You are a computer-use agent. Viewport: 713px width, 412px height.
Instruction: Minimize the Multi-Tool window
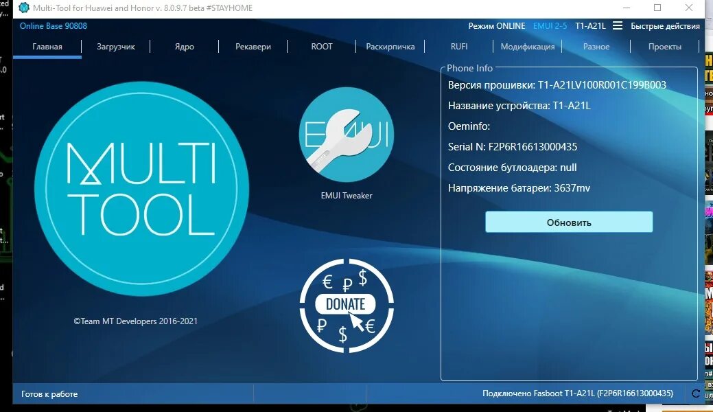pyautogui.click(x=627, y=8)
